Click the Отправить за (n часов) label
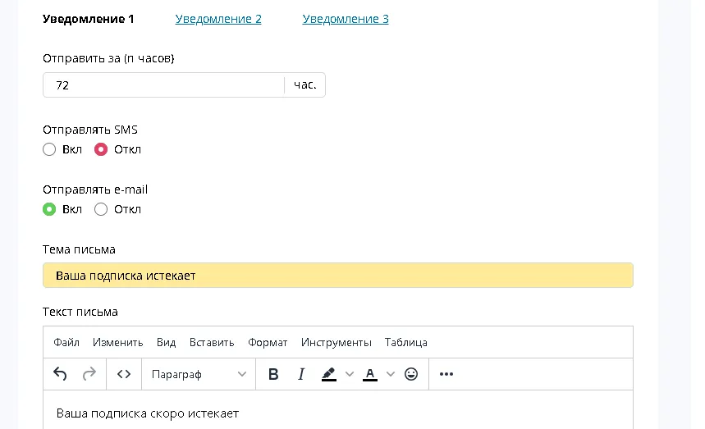The width and height of the screenshot is (705, 429). 108,58
